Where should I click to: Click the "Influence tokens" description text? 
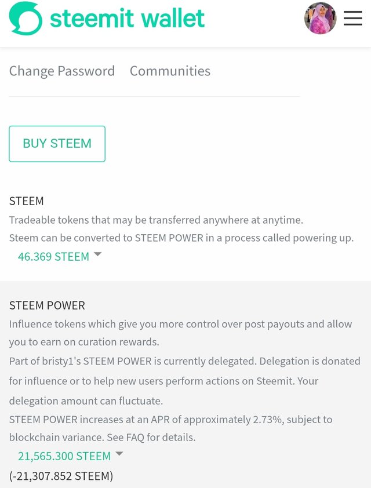(180, 333)
